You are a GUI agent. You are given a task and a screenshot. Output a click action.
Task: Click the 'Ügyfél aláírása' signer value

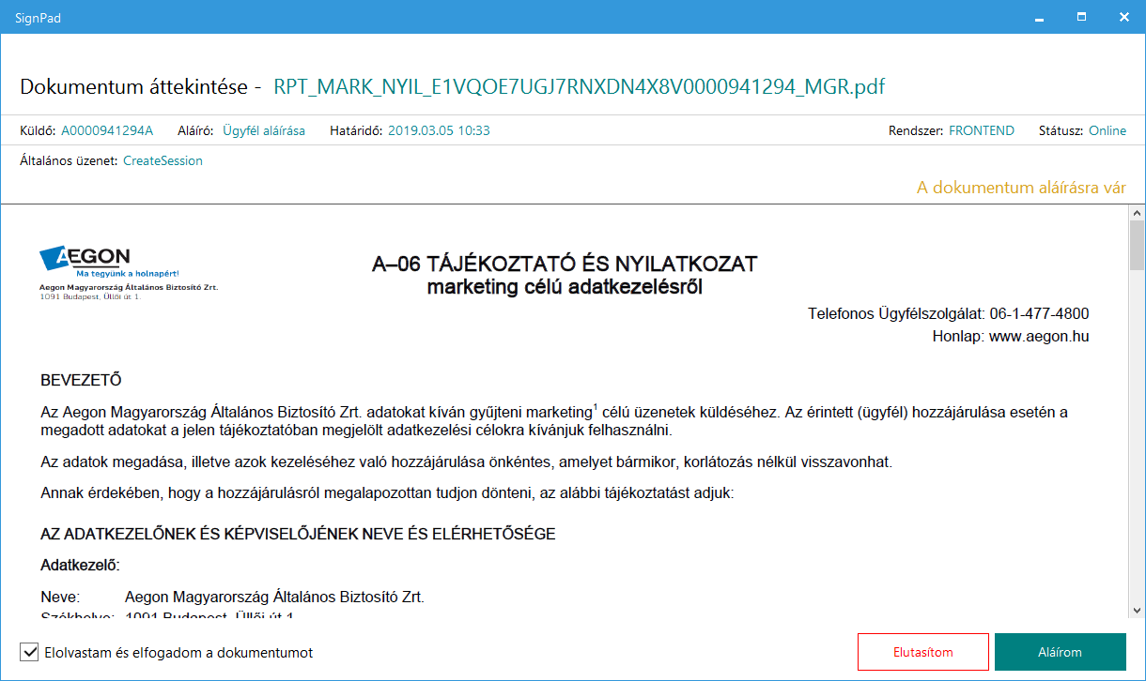(263, 130)
